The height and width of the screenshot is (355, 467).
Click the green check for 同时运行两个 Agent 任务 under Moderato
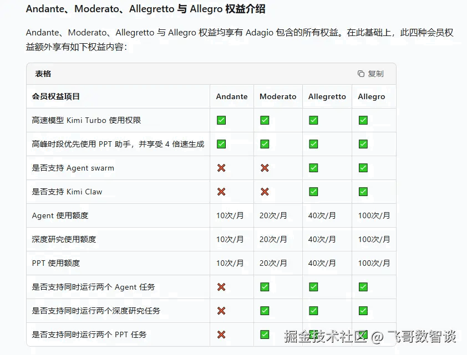265,287
